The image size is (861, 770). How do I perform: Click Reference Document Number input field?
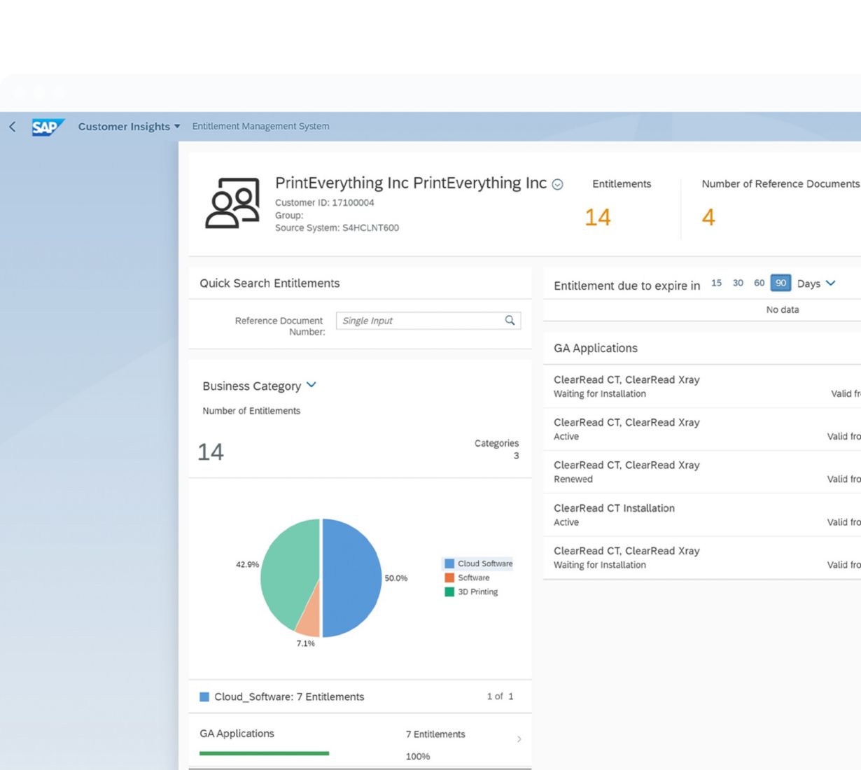pyautogui.click(x=428, y=321)
